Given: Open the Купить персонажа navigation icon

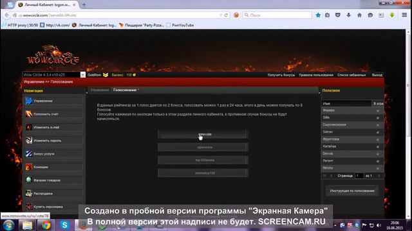Looking at the screenshot, I should (28, 207).
